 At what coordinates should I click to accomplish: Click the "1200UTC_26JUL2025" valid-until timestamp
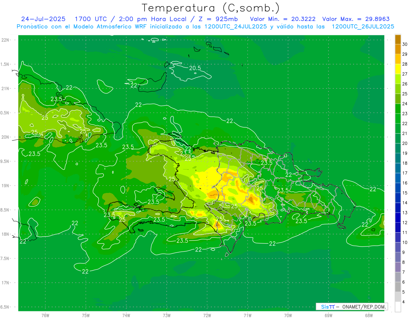(x=363, y=27)
